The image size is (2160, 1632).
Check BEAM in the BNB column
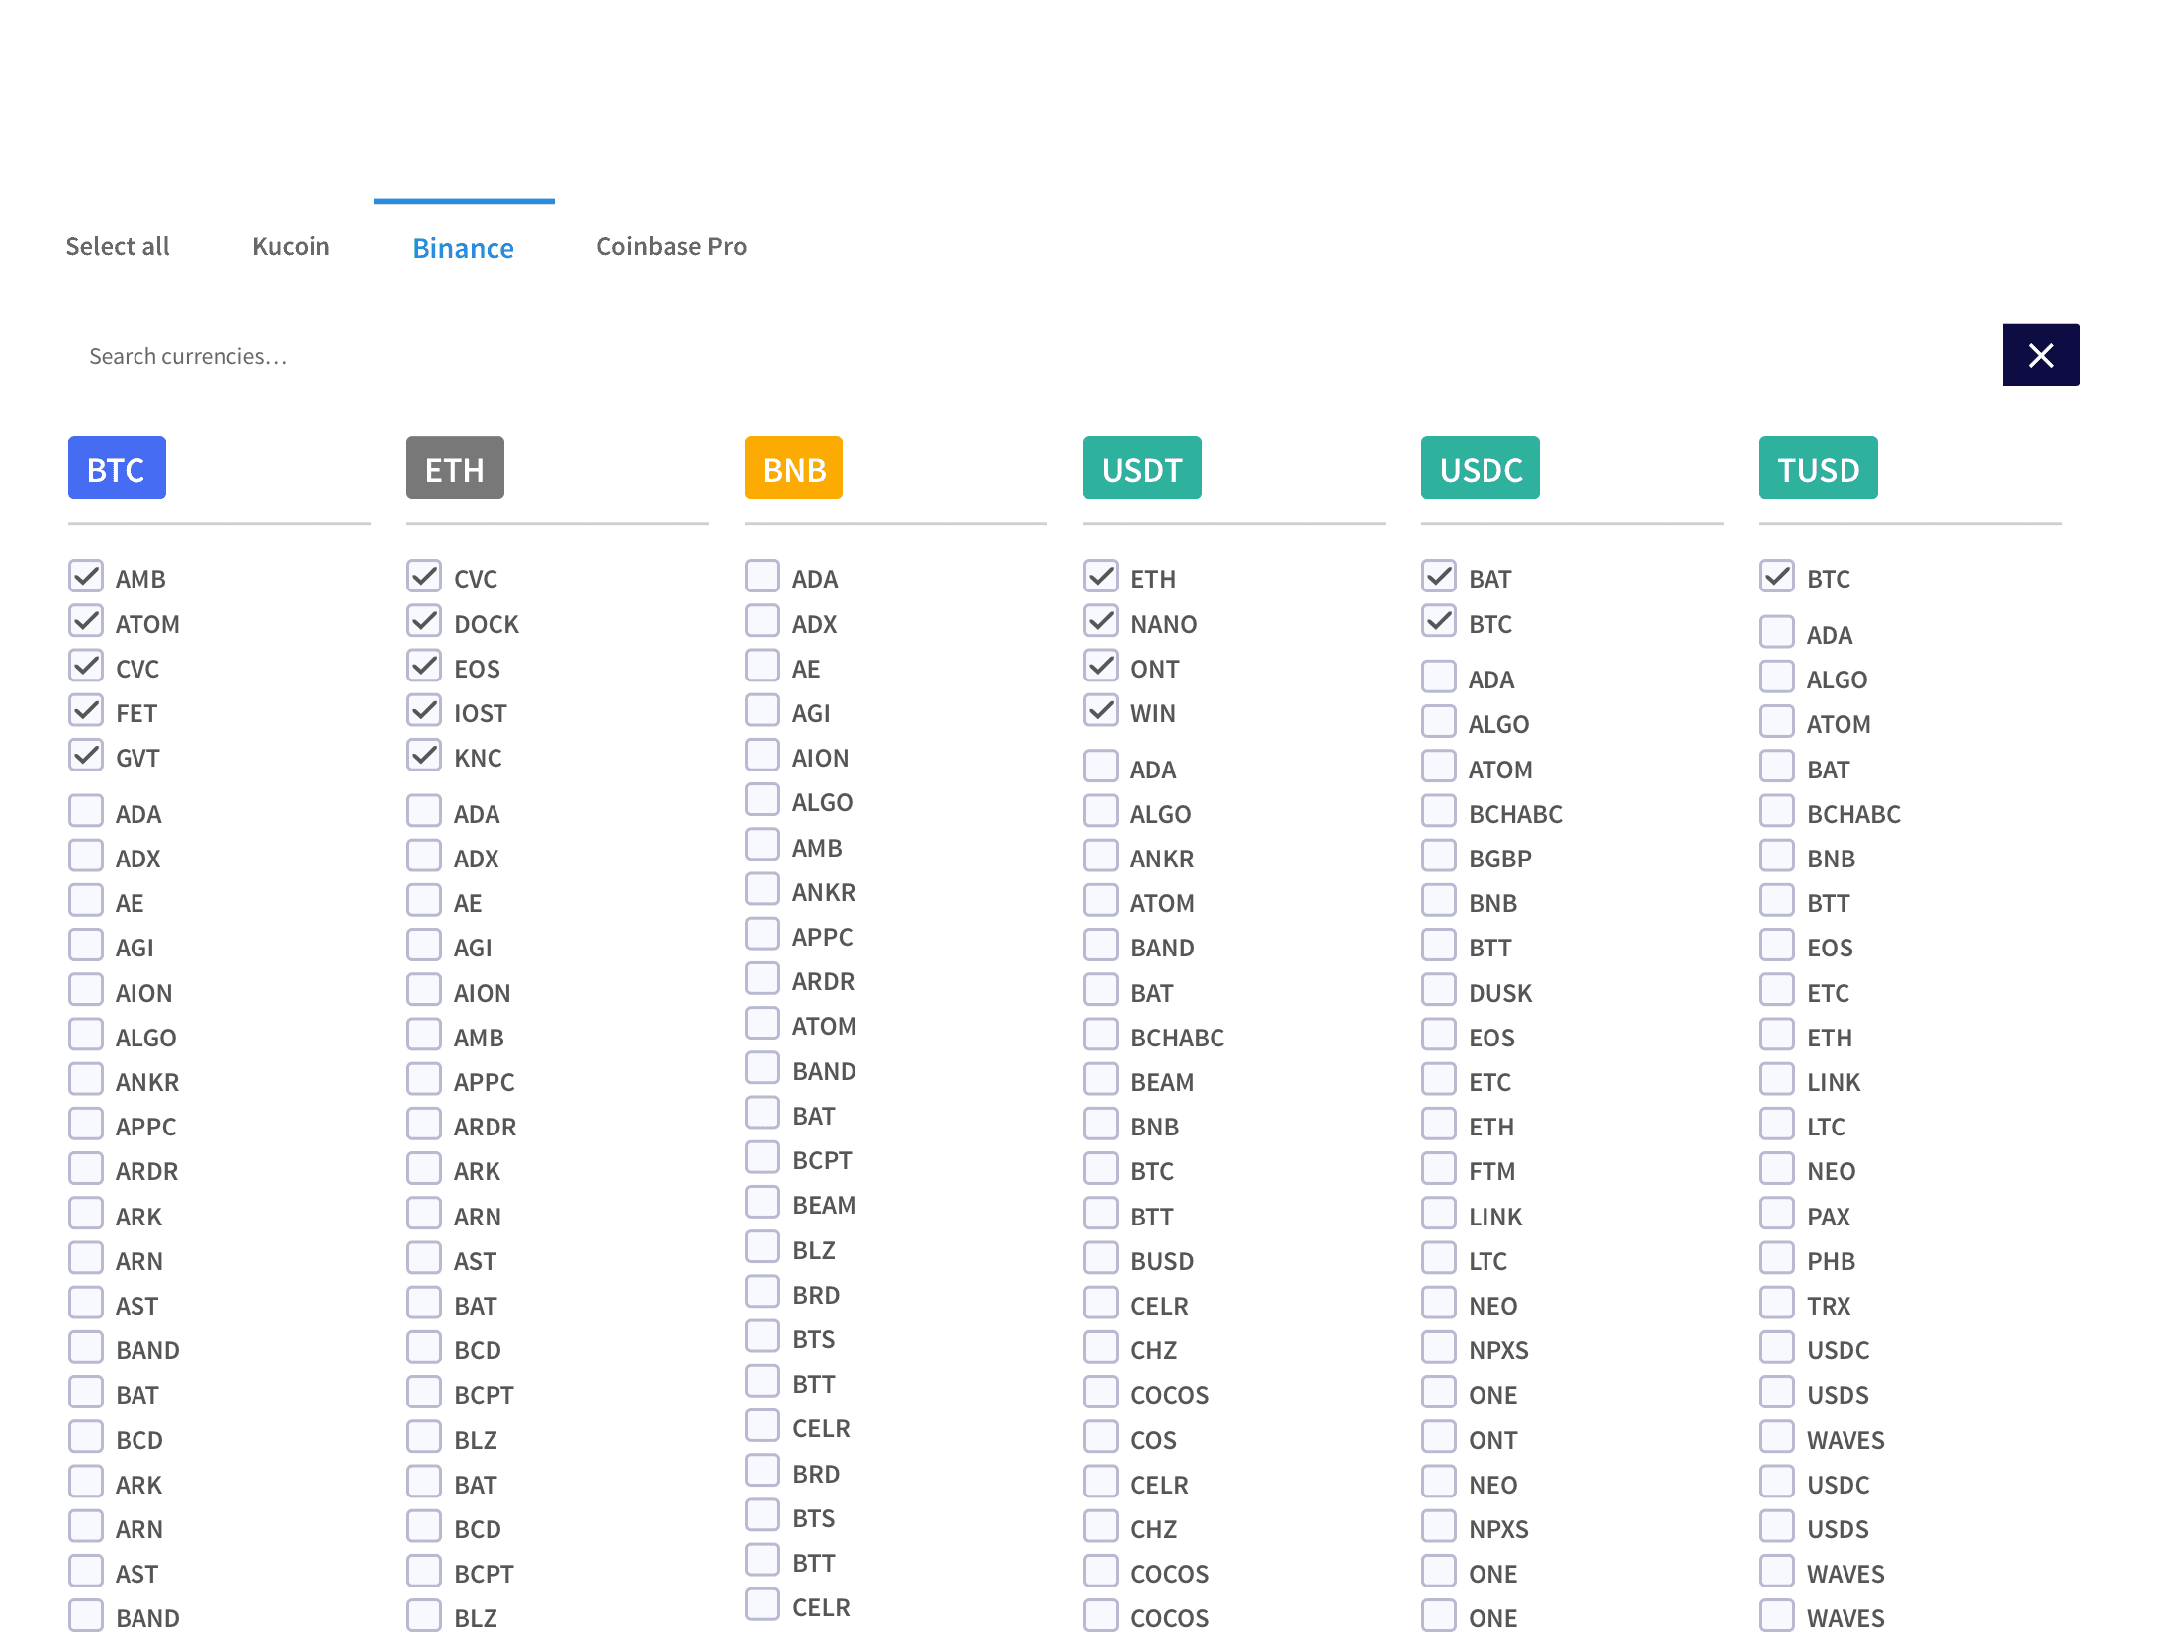pos(763,1202)
